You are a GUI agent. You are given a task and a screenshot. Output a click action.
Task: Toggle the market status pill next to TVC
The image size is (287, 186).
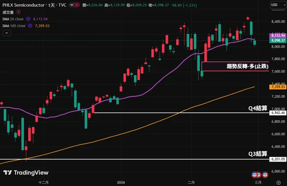[74, 5]
